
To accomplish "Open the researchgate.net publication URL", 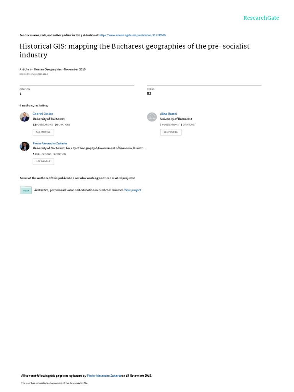I will pos(132,35).
